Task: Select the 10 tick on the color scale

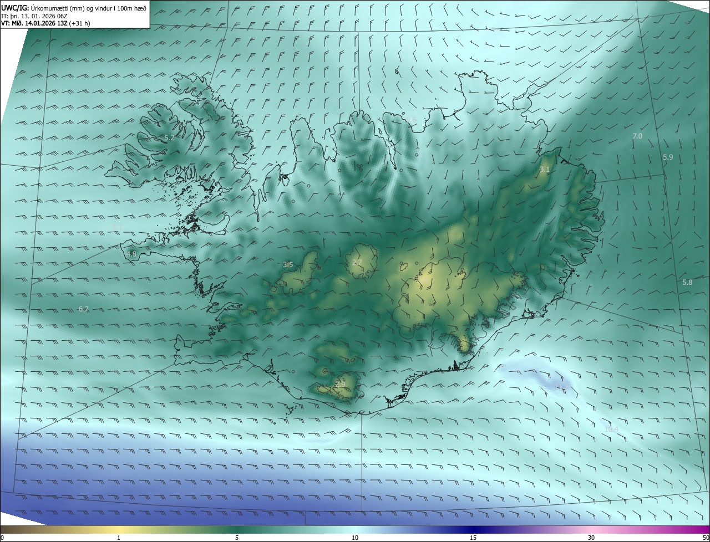Action: pyautogui.click(x=355, y=538)
